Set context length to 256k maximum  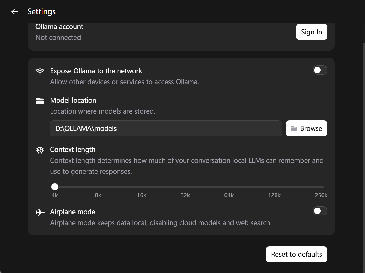tap(324, 187)
